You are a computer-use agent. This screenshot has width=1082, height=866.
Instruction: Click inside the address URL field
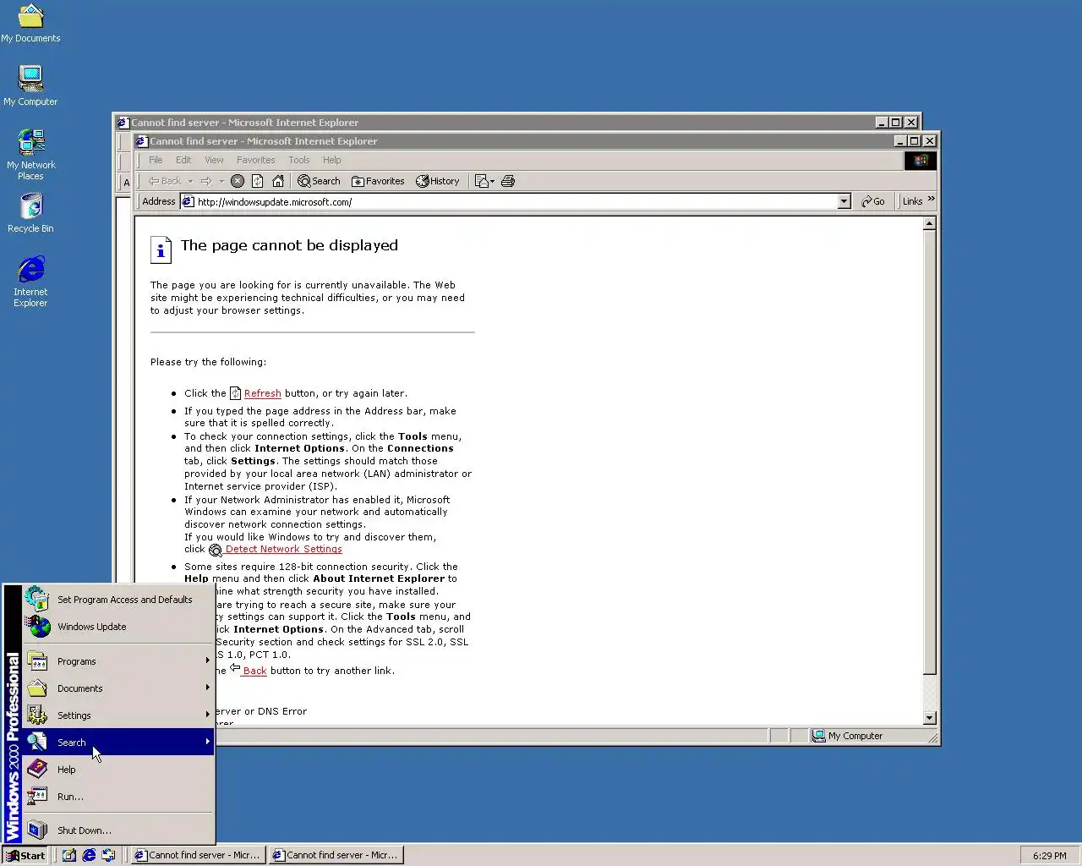click(x=516, y=201)
